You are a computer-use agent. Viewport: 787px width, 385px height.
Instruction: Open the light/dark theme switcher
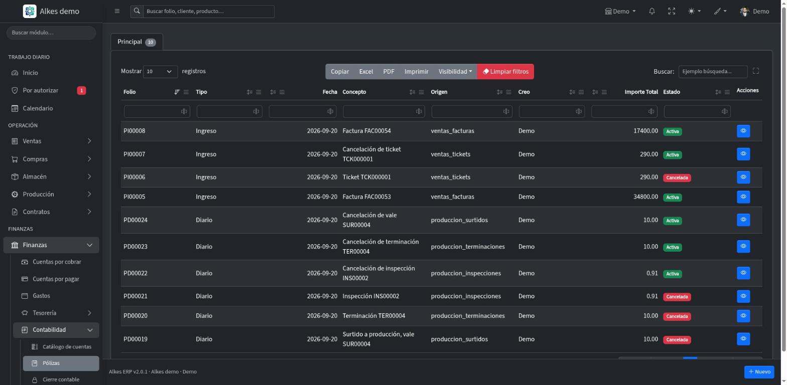(694, 11)
